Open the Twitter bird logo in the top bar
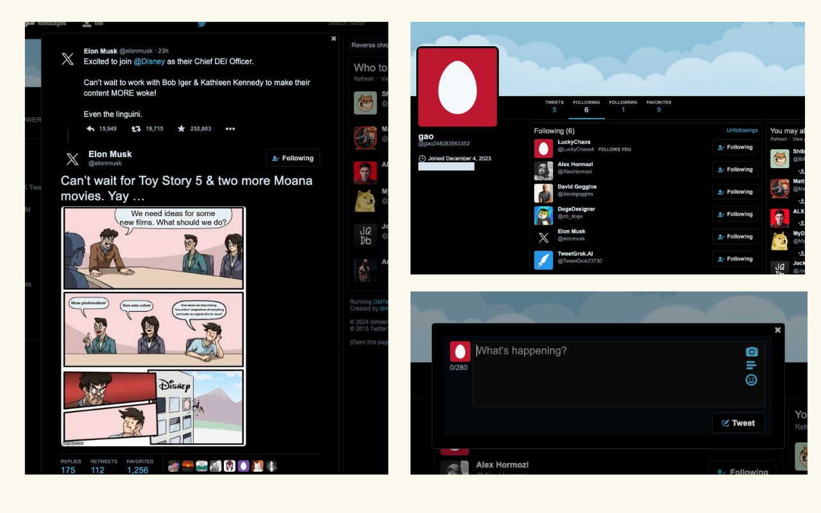The image size is (821, 513). pos(201,24)
